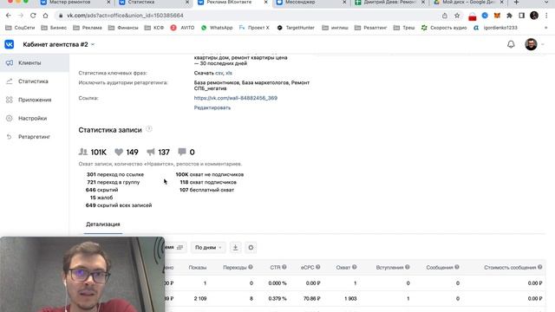Click the help icon beside Статистика записи
The height and width of the screenshot is (312, 555).
coord(149,129)
